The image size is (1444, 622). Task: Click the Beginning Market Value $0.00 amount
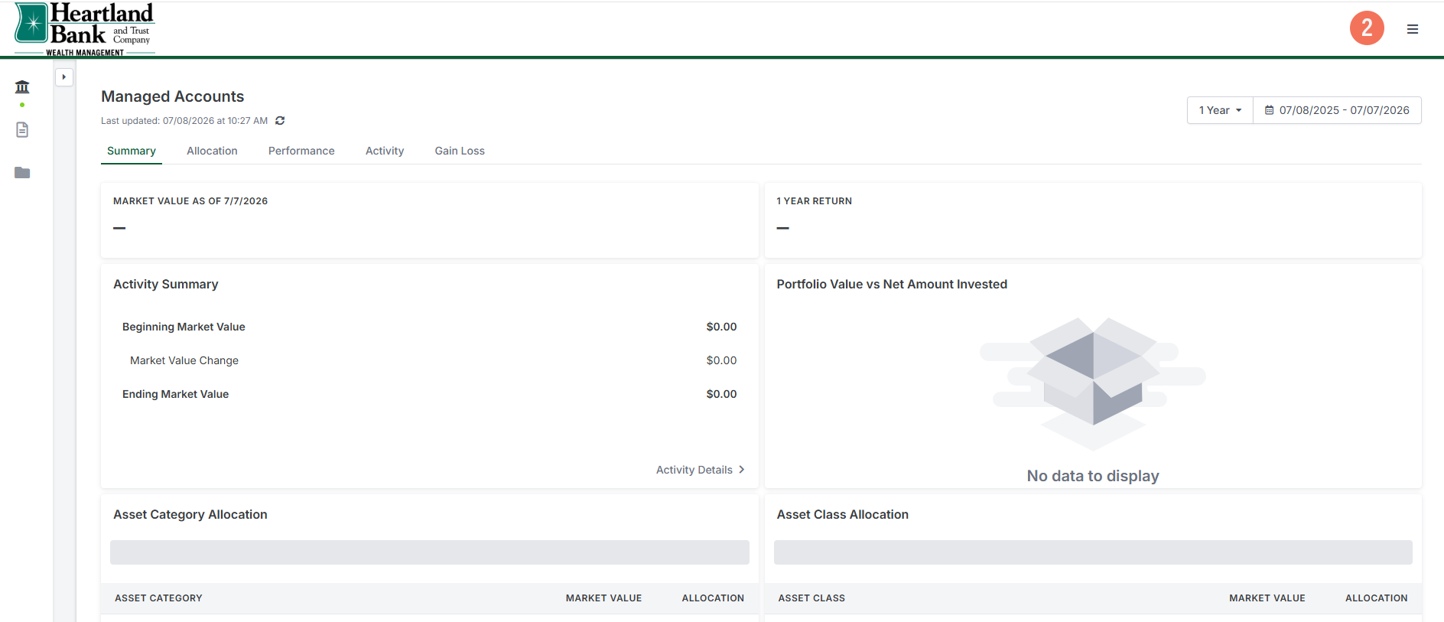[x=721, y=327]
